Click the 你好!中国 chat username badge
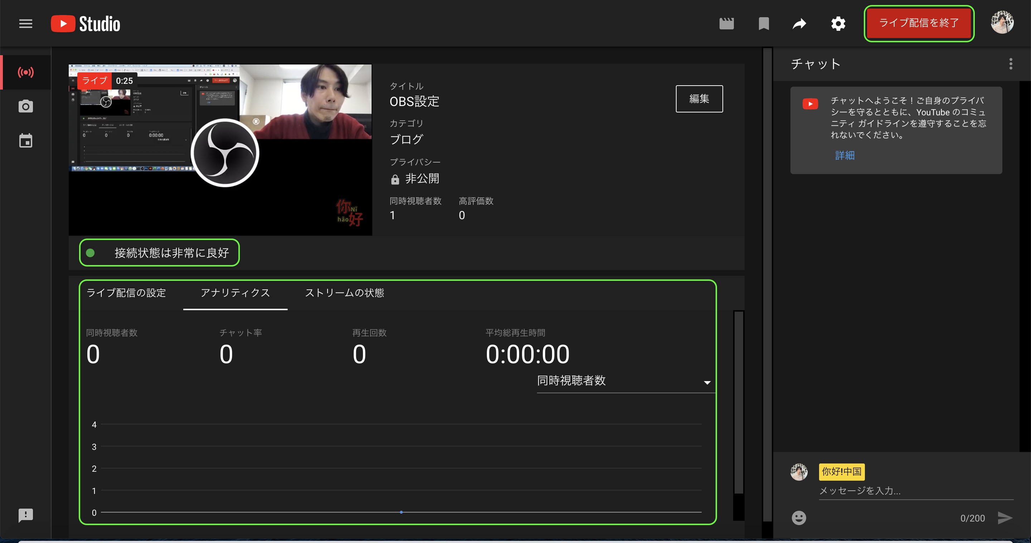 click(x=841, y=472)
